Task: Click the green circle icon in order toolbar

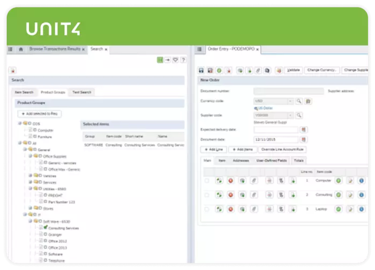Action: [x=219, y=71]
